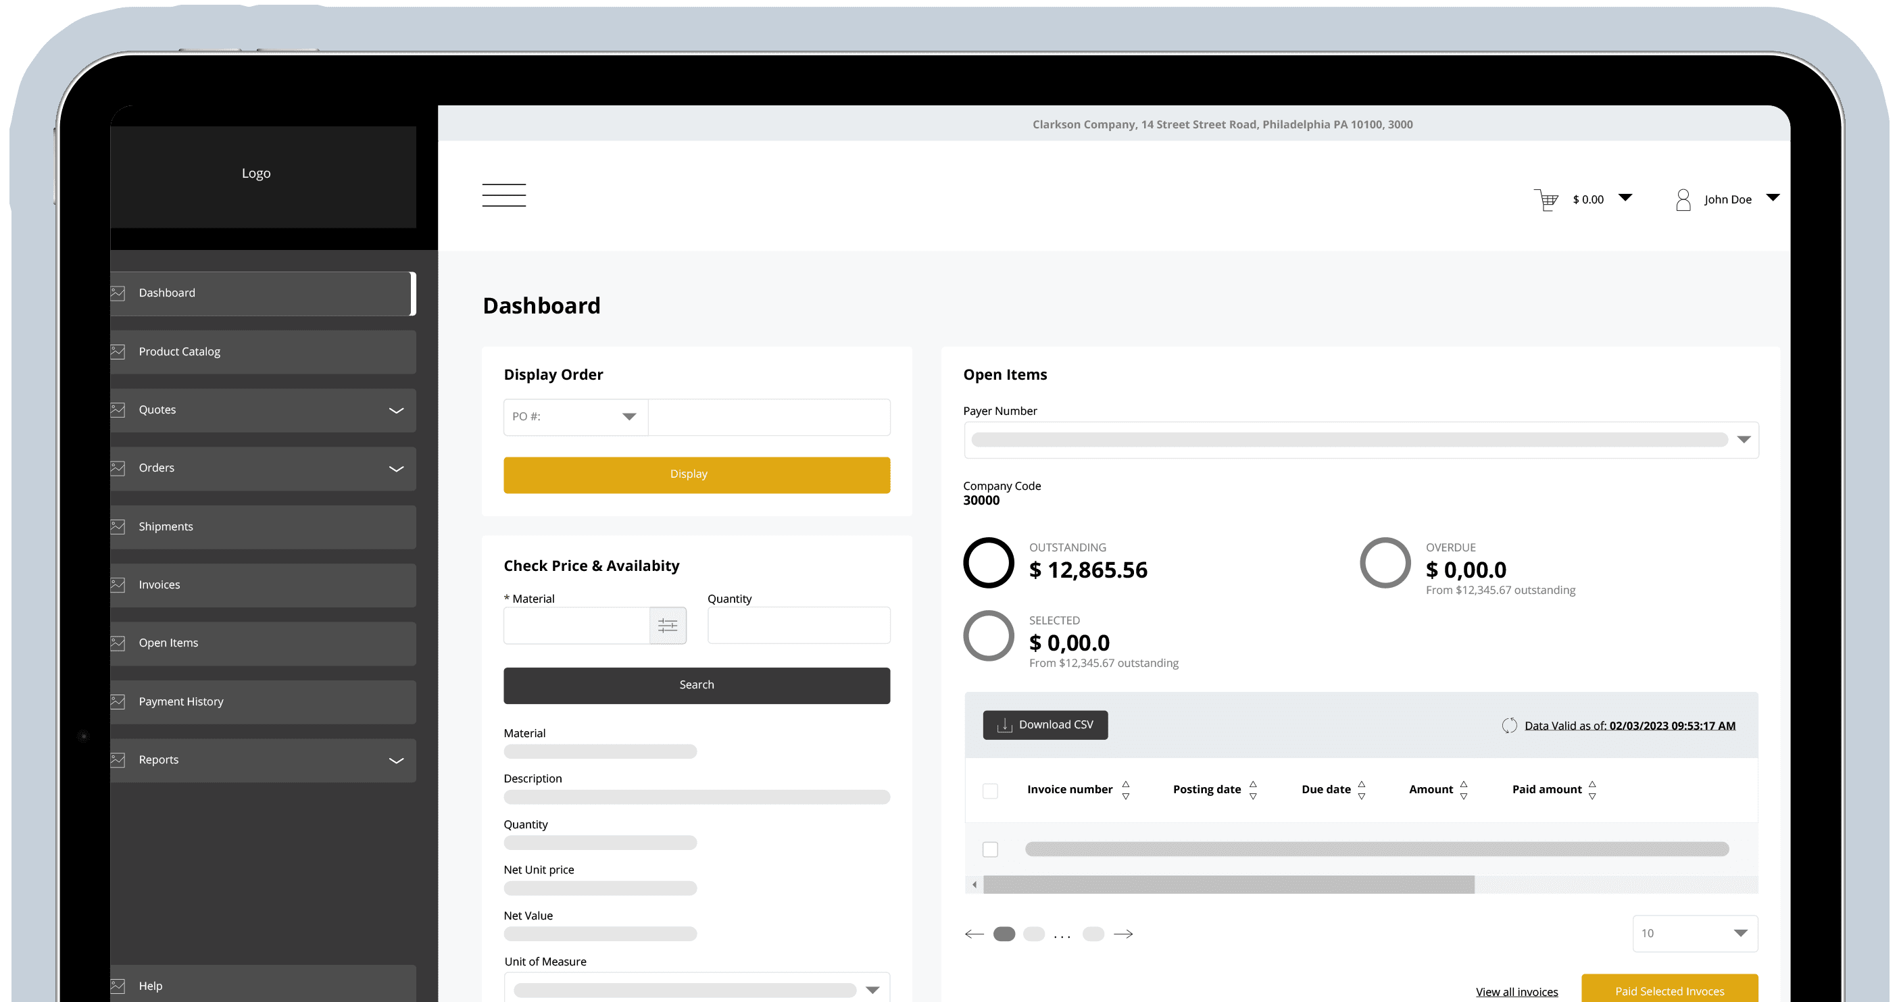
Task: Click the Help sidebar icon
Action: pyautogui.click(x=118, y=986)
